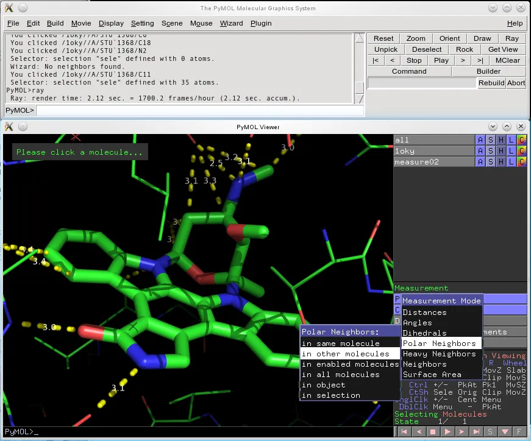The image size is (531, 441).
Task: Toggle labels with the L button for 1oky
Action: (510, 150)
